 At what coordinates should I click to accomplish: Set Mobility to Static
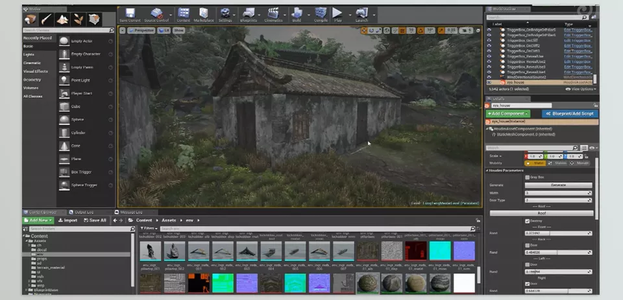tap(535, 163)
